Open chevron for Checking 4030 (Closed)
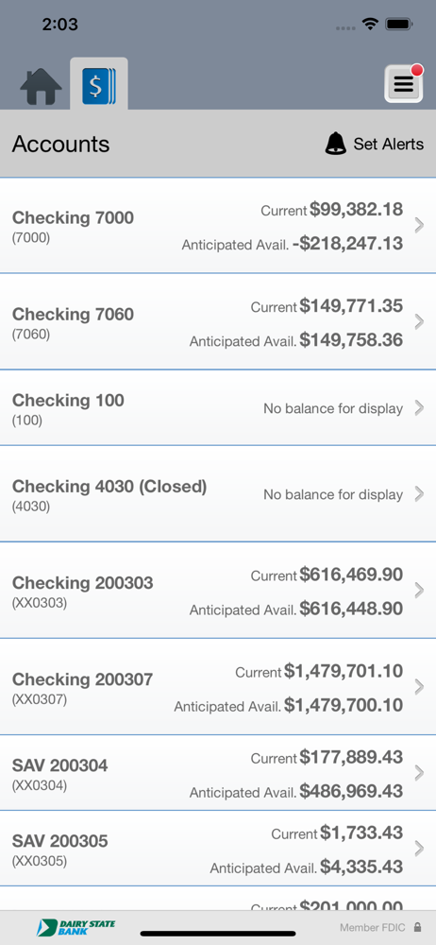Screen dimensions: 436x945 (x=420, y=494)
